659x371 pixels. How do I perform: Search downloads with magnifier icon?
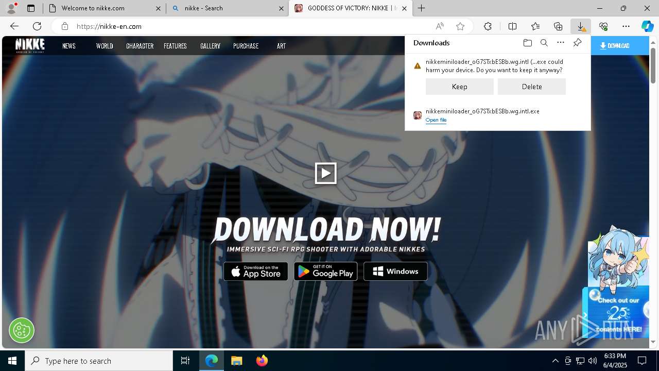click(544, 43)
